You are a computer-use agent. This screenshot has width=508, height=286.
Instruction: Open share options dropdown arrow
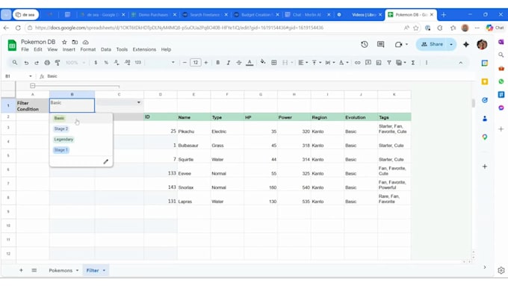451,44
